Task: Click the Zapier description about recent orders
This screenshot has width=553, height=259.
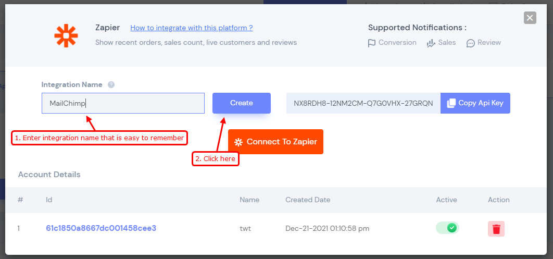Action: [x=196, y=43]
